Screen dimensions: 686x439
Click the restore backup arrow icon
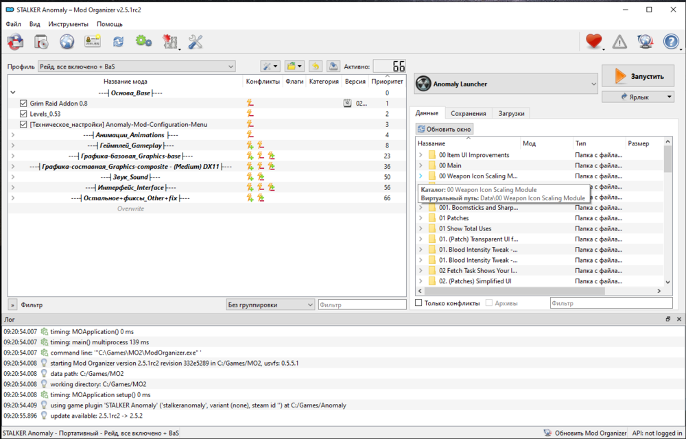(316, 67)
